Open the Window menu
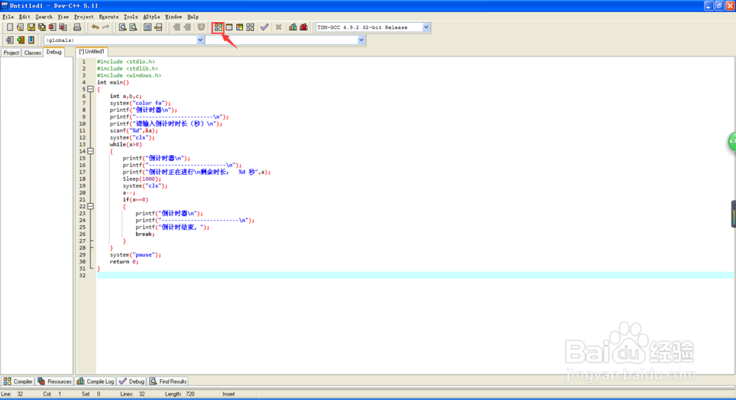The height and width of the screenshot is (400, 736). (x=174, y=16)
